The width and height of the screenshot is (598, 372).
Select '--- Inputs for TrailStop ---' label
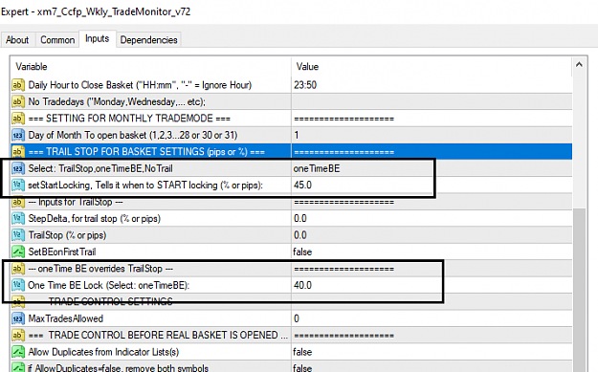click(x=76, y=202)
